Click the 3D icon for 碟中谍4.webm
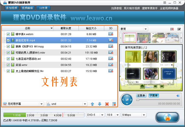This screenshot has height=127, width=185. coord(111,34)
